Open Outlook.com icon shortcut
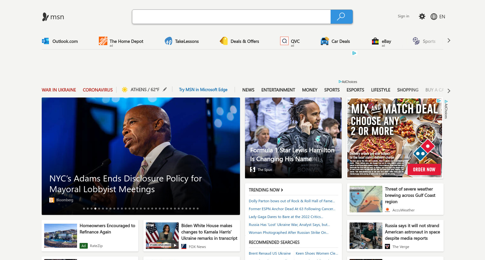The width and height of the screenshot is (485, 260). [45, 41]
